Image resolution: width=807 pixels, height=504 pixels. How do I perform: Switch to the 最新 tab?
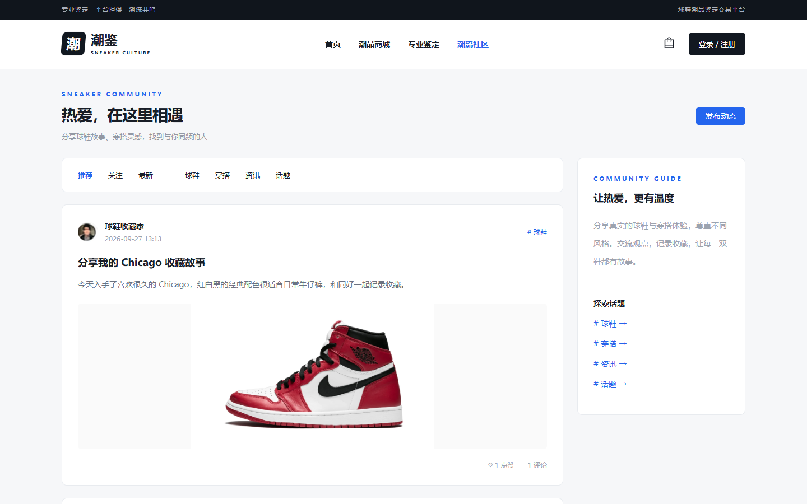(146, 175)
